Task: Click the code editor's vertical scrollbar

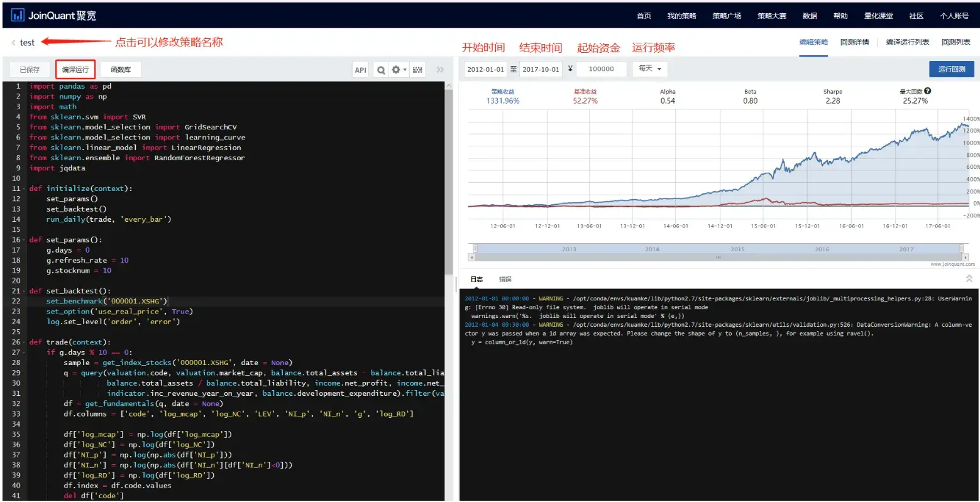Action: [x=449, y=182]
